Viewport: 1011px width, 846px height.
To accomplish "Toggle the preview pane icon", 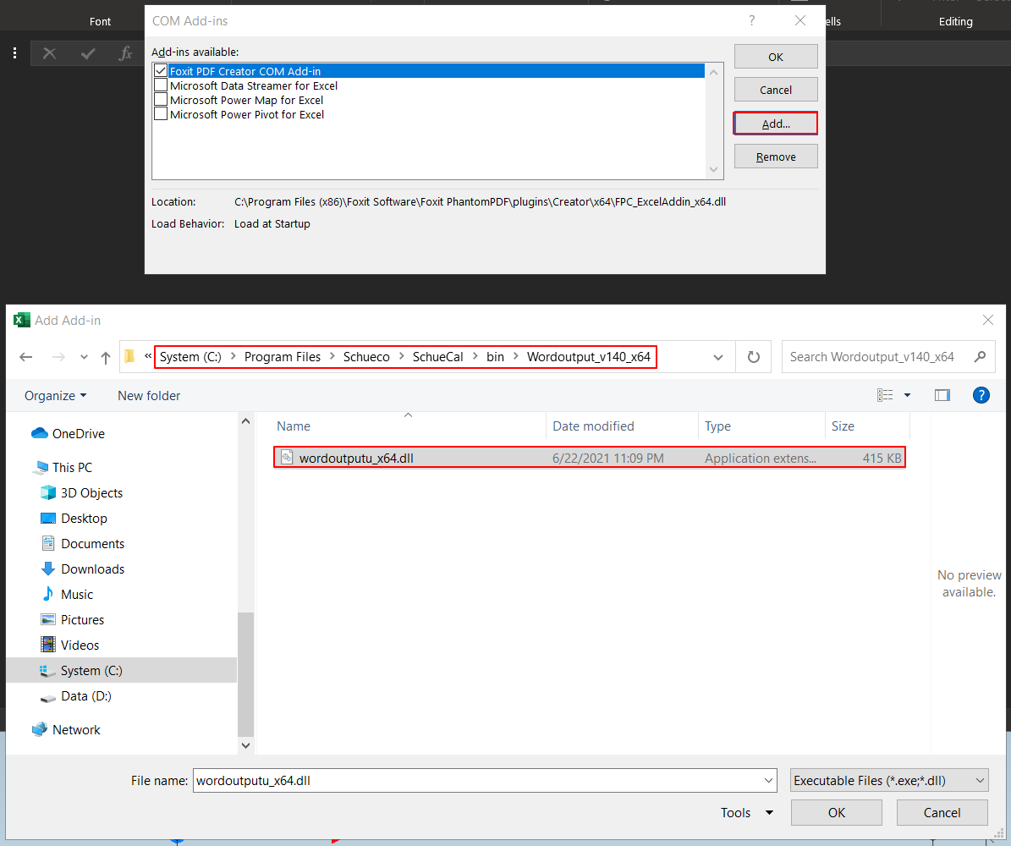I will (x=942, y=395).
